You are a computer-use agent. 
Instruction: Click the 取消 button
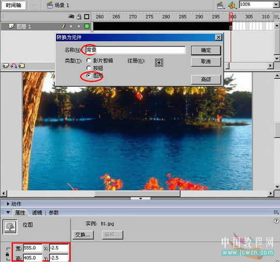coord(206,61)
